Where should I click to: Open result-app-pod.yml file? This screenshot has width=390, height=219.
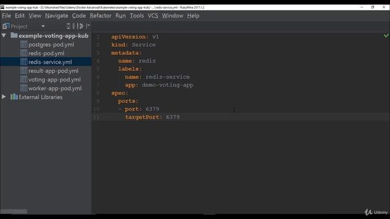pos(53,71)
